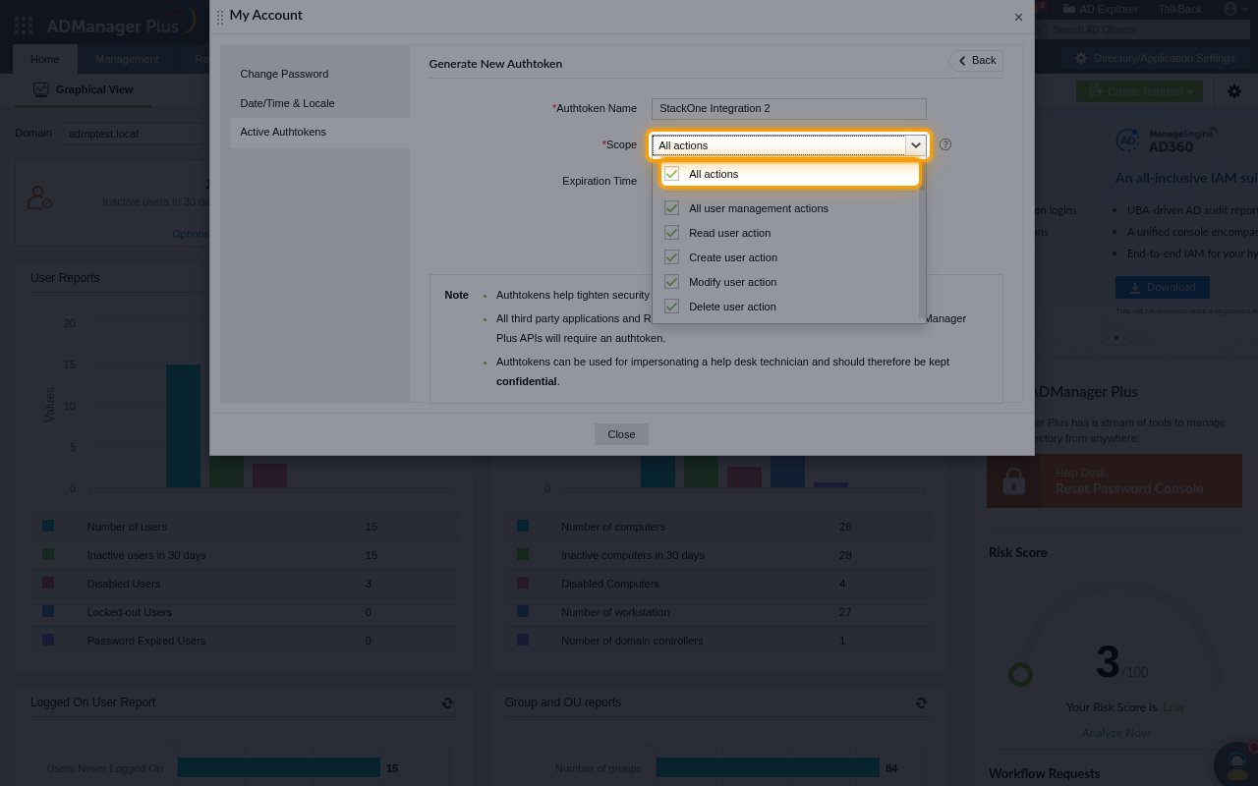Click Download button for AD360

pos(1163,287)
